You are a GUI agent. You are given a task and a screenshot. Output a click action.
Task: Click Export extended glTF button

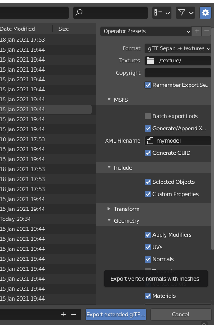[x=116, y=315]
